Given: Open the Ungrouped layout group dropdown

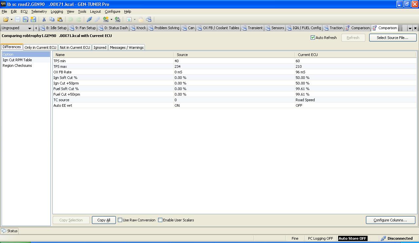Looking at the screenshot, I should point(29,28).
